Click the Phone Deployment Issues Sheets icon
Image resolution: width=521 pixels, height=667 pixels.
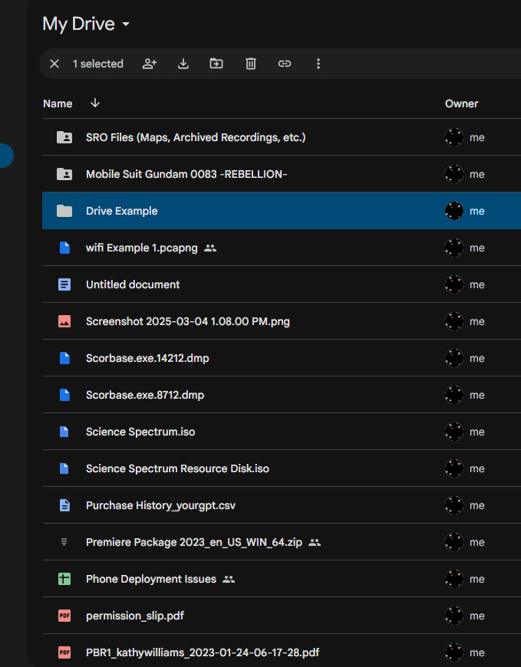click(65, 579)
